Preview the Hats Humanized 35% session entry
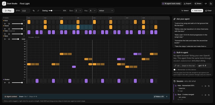Image resolution: width=215 pixels, height=105 pixels. click(x=205, y=86)
